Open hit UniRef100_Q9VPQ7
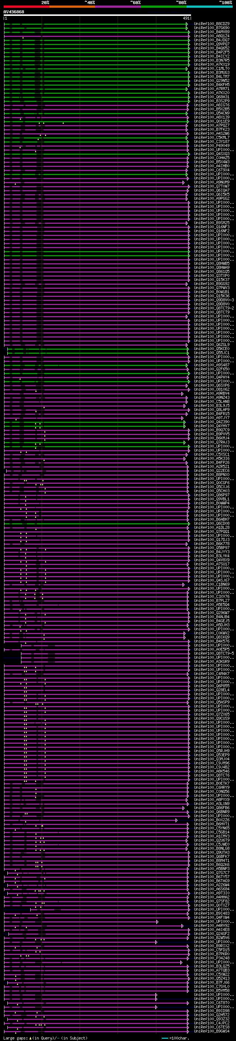 212,44
